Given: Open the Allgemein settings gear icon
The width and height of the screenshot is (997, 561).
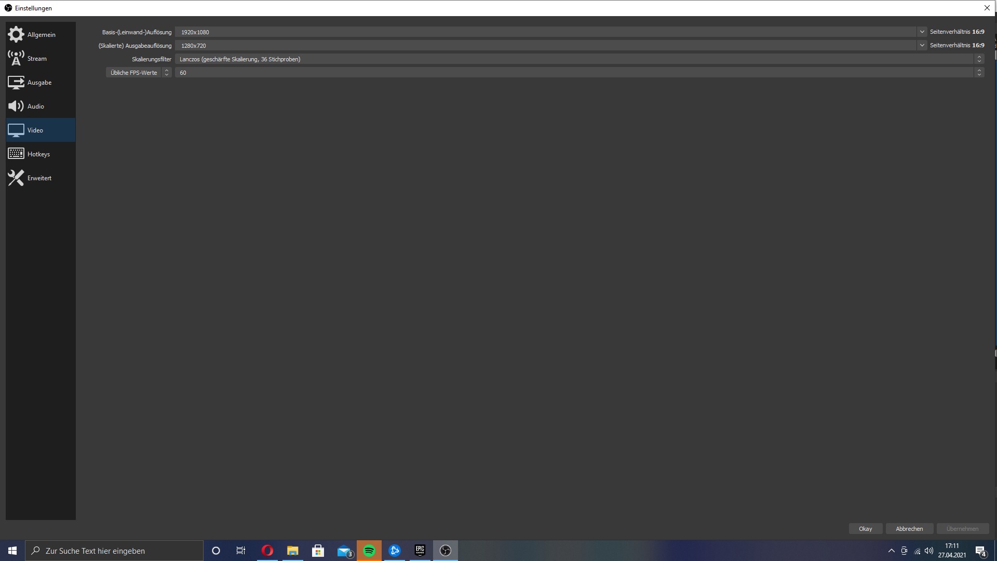Looking at the screenshot, I should (x=16, y=34).
